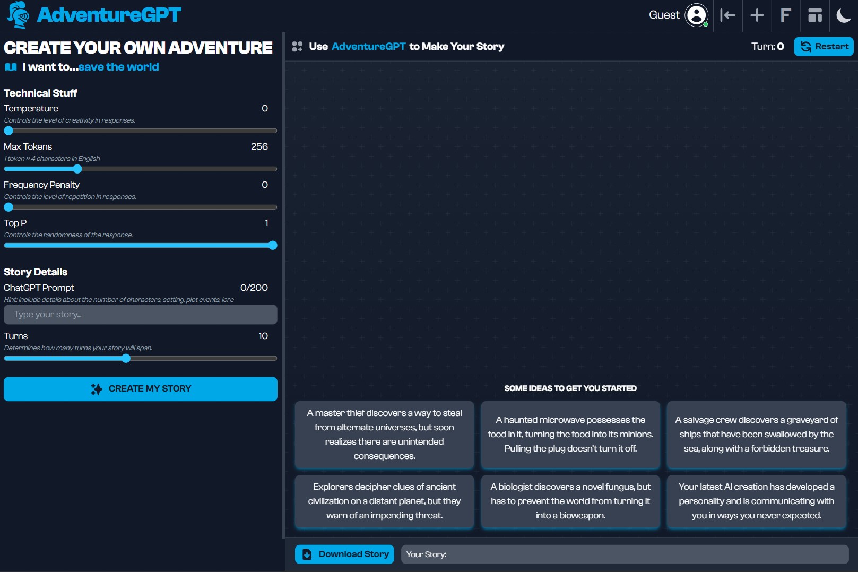
Task: Click the Turns slider handle
Action: (126, 358)
